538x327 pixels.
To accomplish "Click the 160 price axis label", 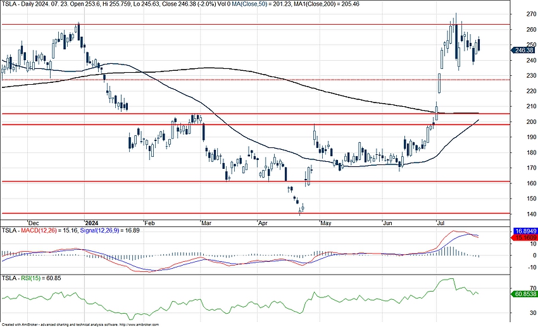I will (x=532, y=183).
